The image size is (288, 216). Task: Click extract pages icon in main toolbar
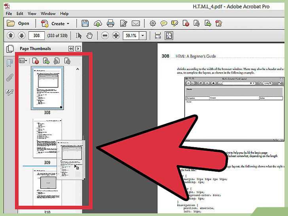point(208,23)
